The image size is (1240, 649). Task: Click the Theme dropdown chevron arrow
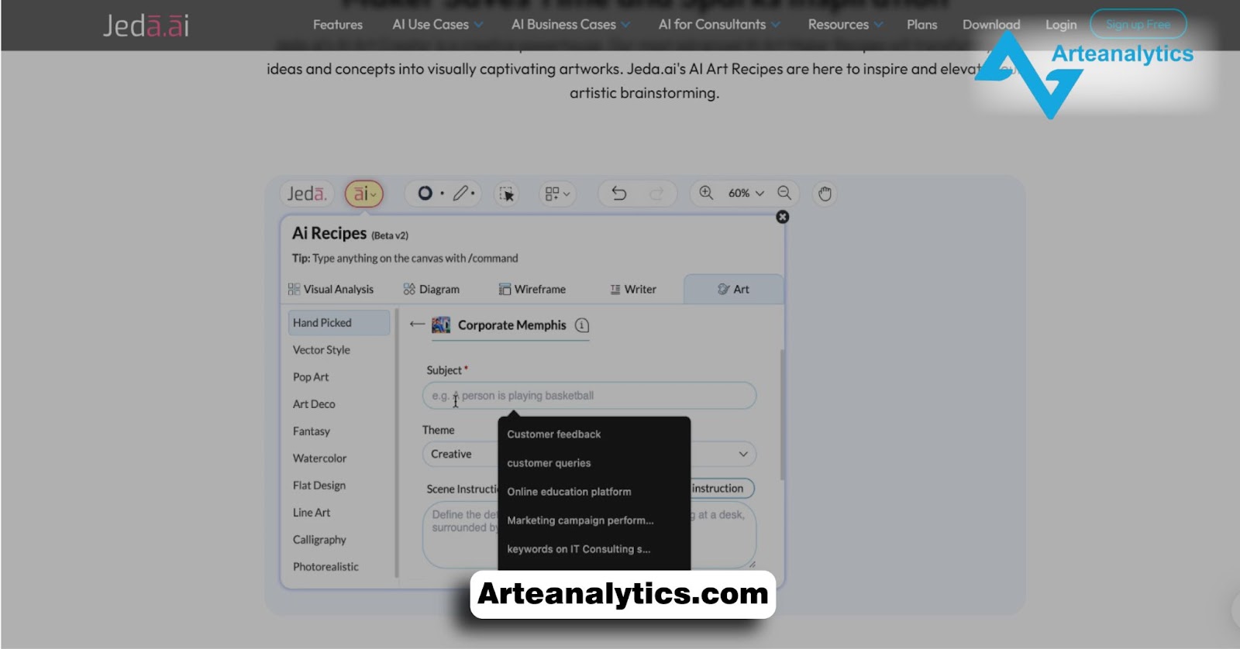pyautogui.click(x=743, y=454)
